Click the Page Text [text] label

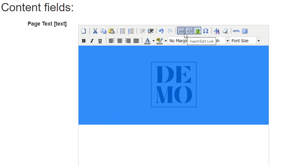tap(47, 24)
